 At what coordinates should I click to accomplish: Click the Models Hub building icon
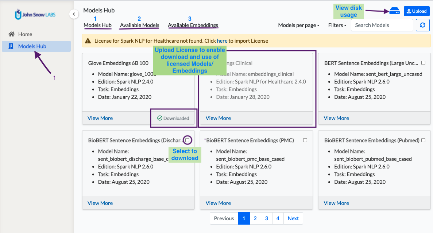pos(11,46)
